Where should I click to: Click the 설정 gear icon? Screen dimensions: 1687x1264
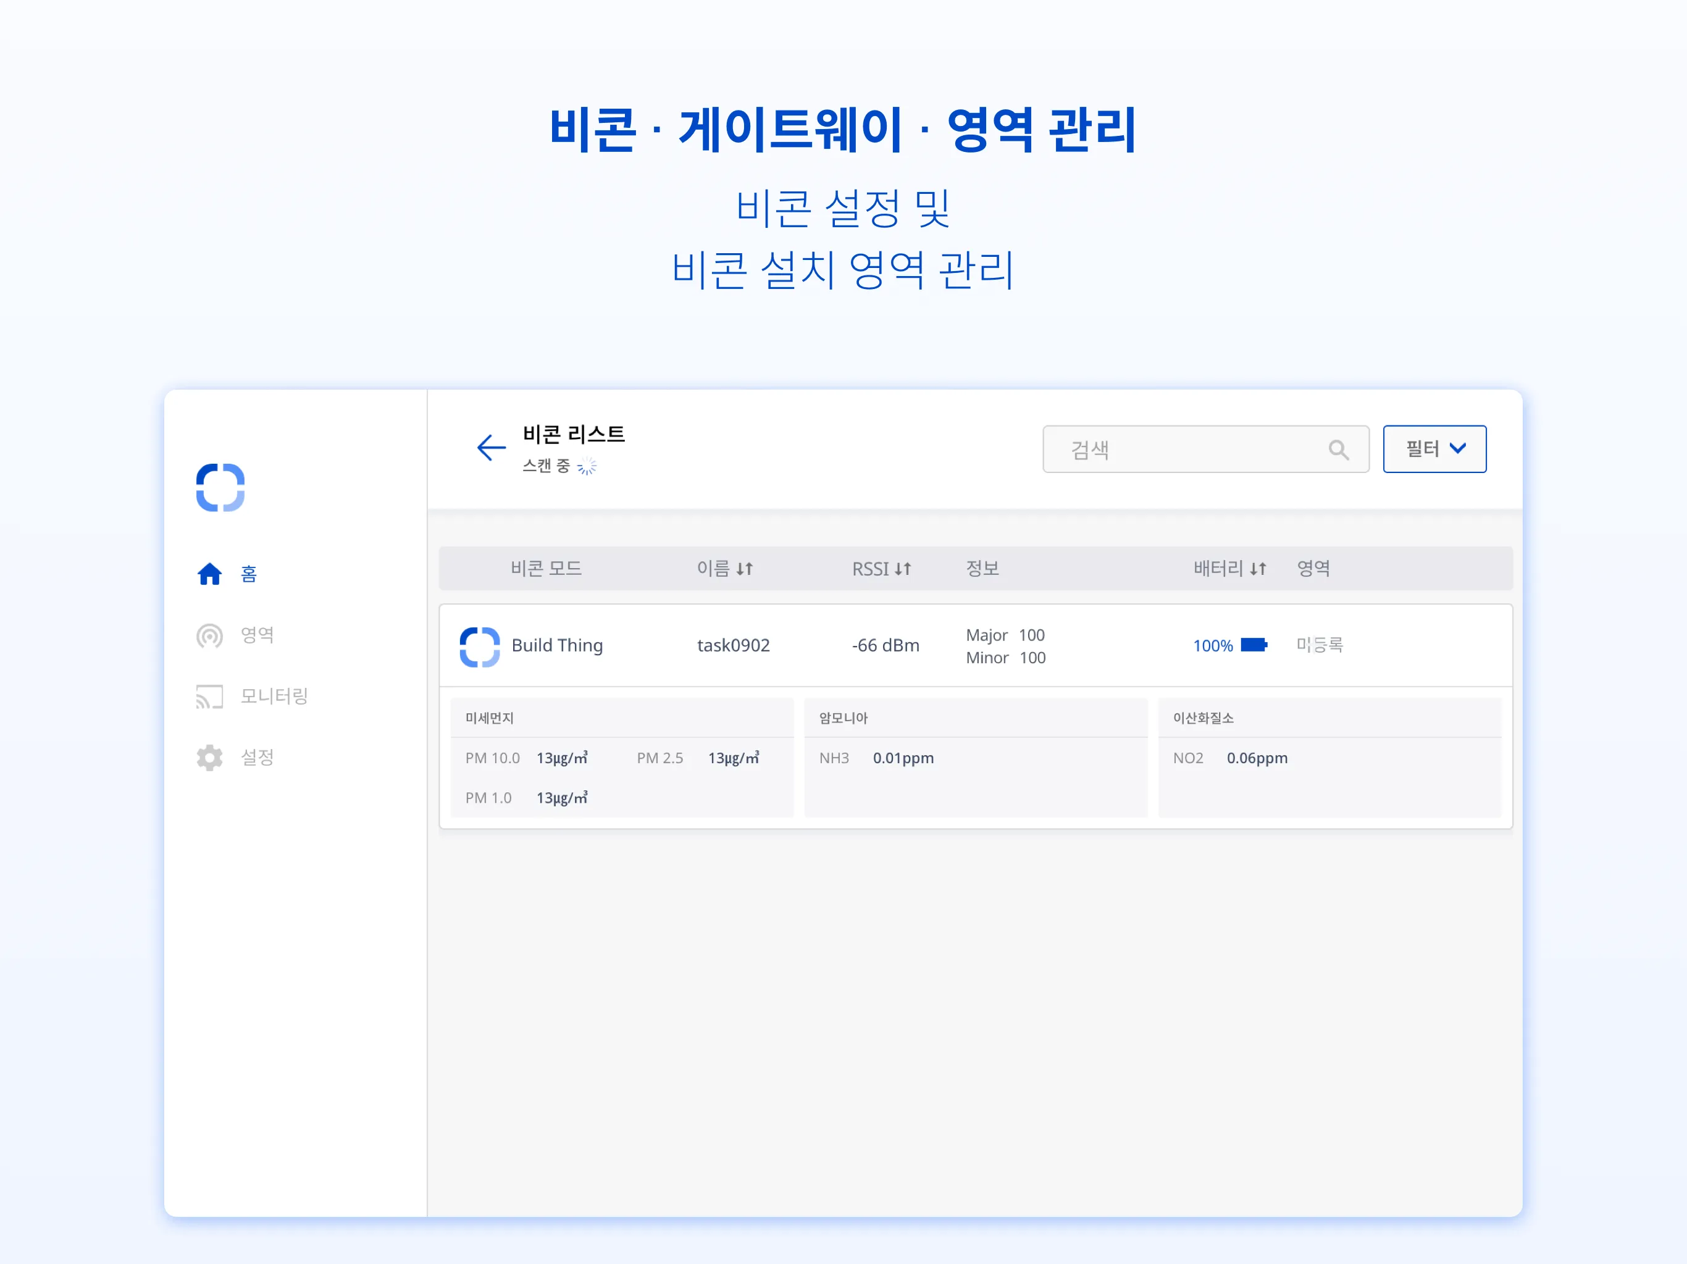point(210,756)
